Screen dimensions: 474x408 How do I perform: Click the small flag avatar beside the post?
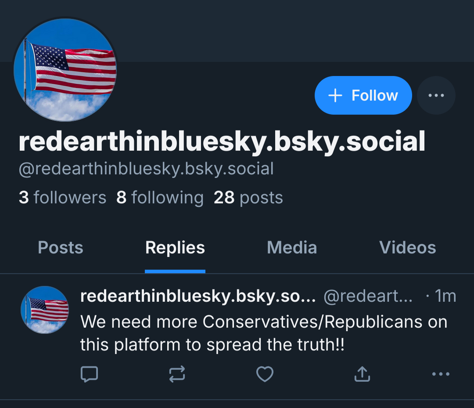click(x=45, y=310)
